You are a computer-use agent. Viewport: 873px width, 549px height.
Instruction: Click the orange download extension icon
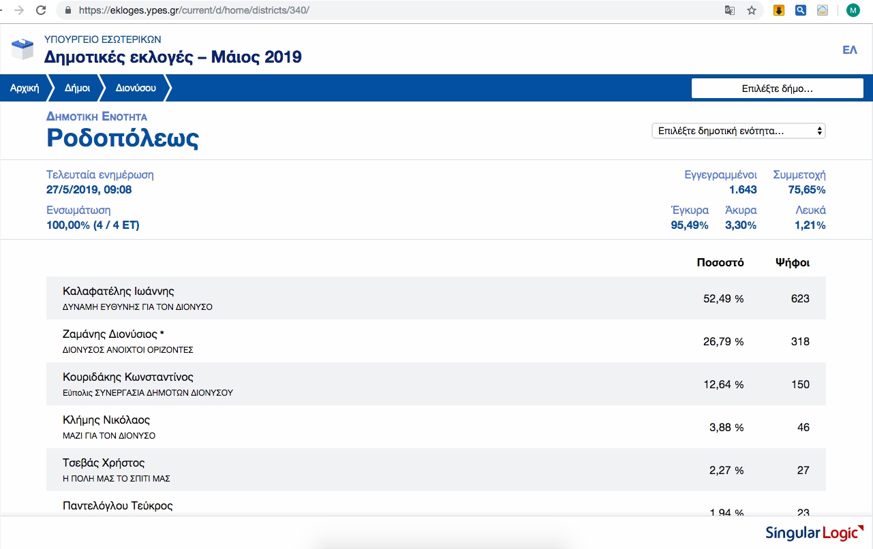tap(779, 10)
